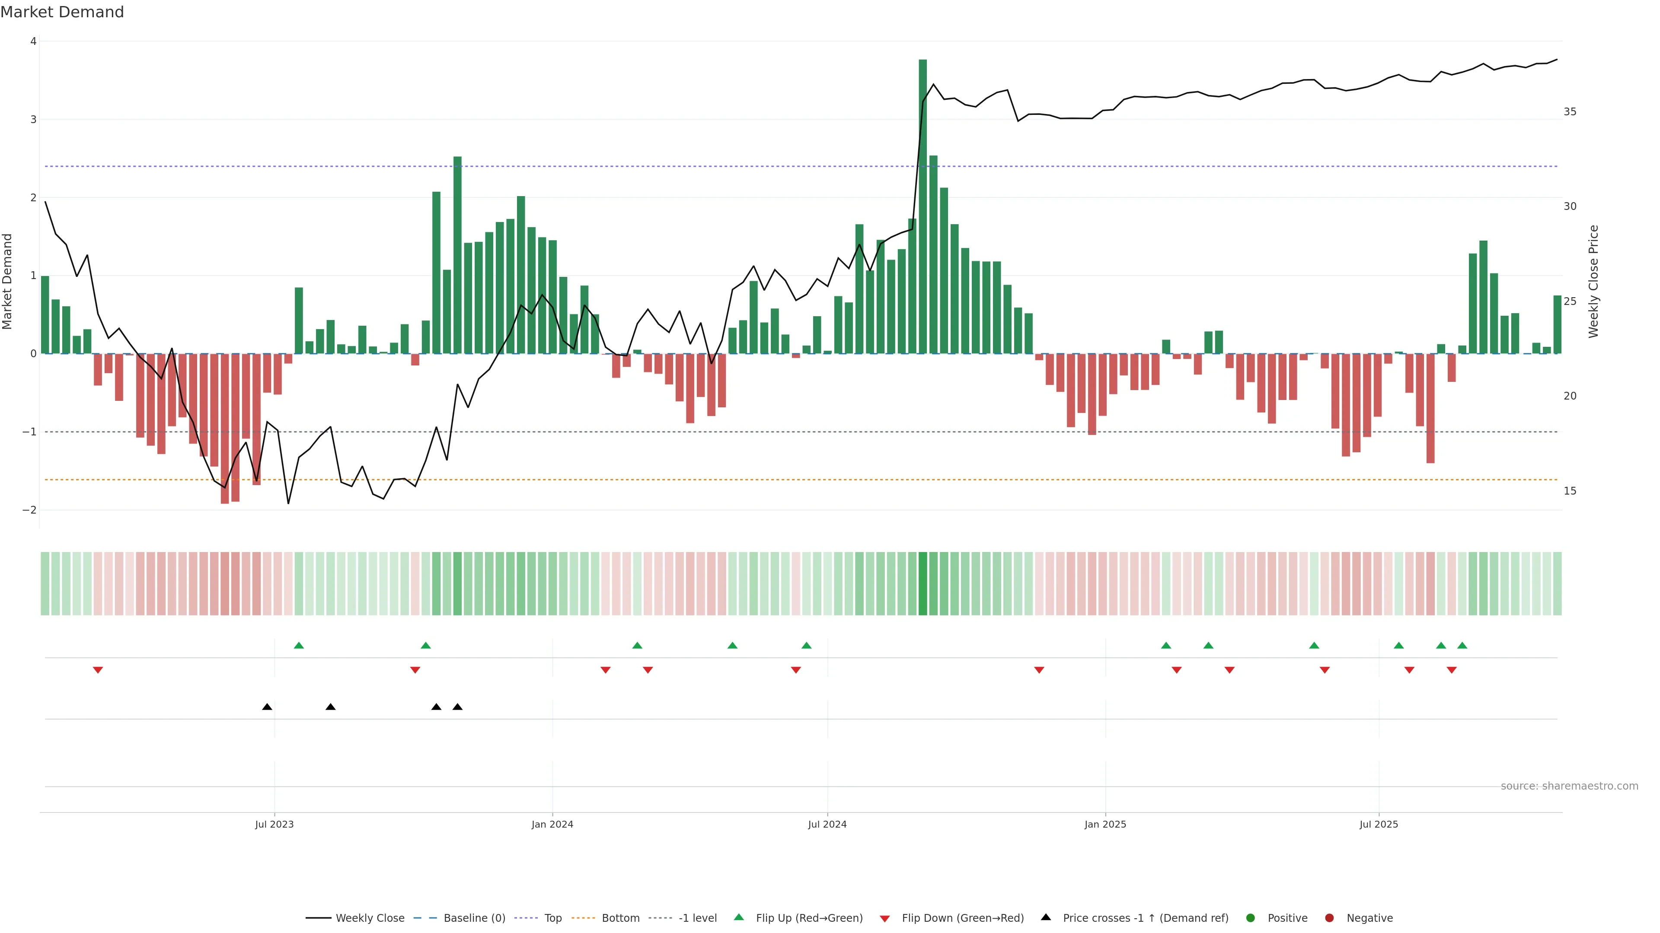Click the black triangle Price crosses legend icon
The image size is (1660, 933).
click(1046, 917)
